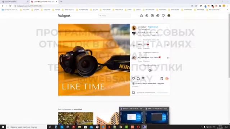
Task: Open the post author's avatar
Action: click(x=134, y=28)
